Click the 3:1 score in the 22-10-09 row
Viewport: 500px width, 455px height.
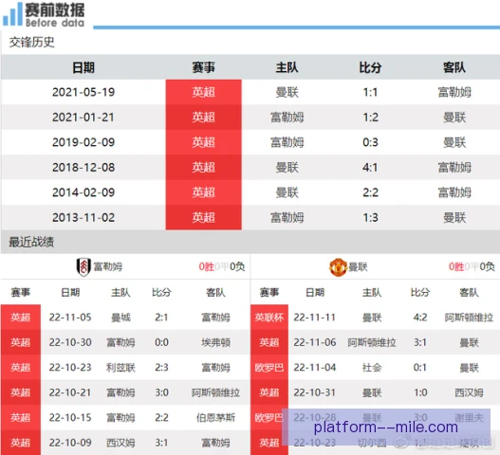pyautogui.click(x=161, y=443)
